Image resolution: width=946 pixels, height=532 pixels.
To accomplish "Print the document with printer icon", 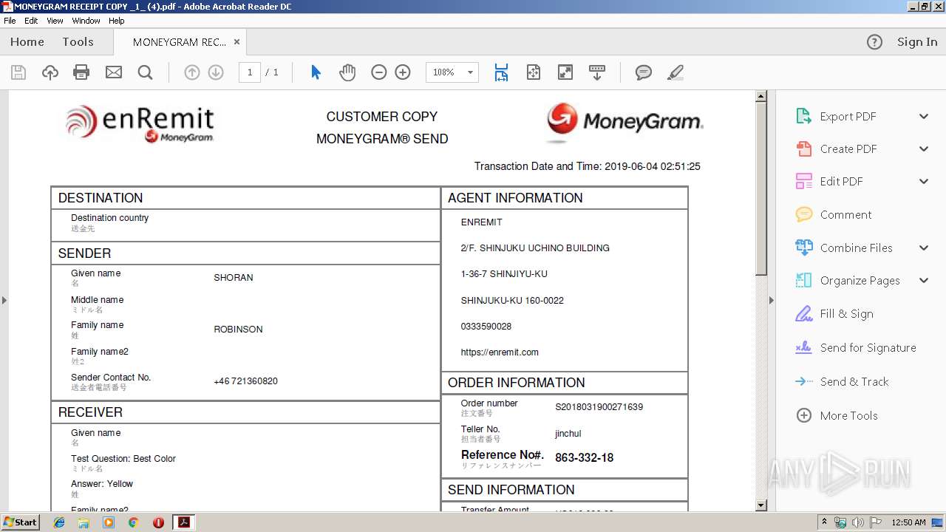I will (x=81, y=72).
